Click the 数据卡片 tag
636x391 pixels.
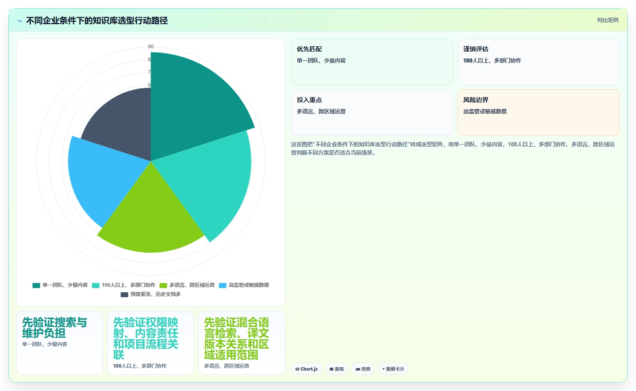click(x=393, y=369)
